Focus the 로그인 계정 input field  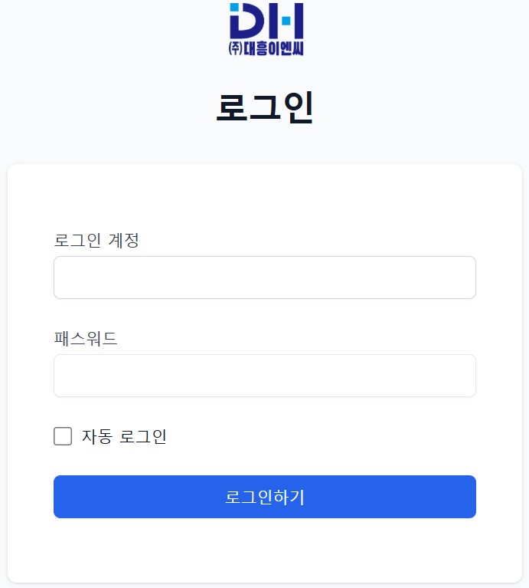click(x=265, y=278)
